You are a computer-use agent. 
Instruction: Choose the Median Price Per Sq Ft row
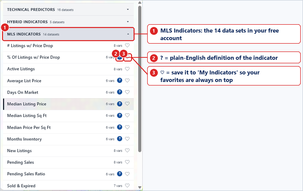68,127
